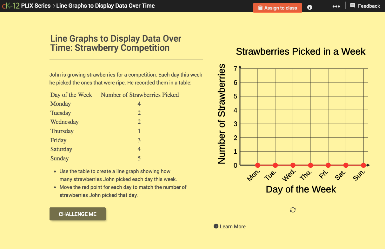This screenshot has height=249, width=385.
Task: Click the Assign to class button
Action: [x=277, y=8]
